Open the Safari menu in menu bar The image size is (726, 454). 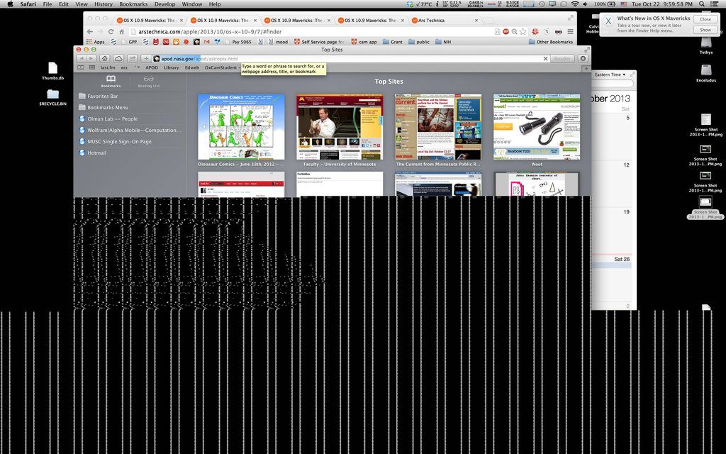(x=28, y=4)
